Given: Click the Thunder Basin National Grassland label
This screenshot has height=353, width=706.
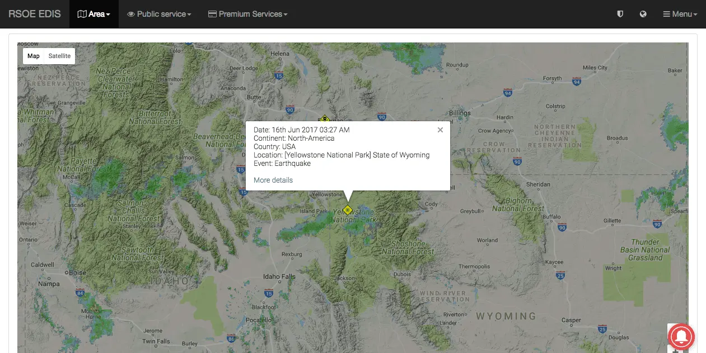Looking at the screenshot, I should pyautogui.click(x=646, y=250).
